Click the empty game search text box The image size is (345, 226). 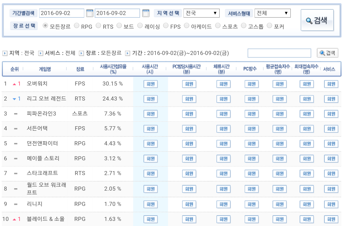[x=279, y=53]
